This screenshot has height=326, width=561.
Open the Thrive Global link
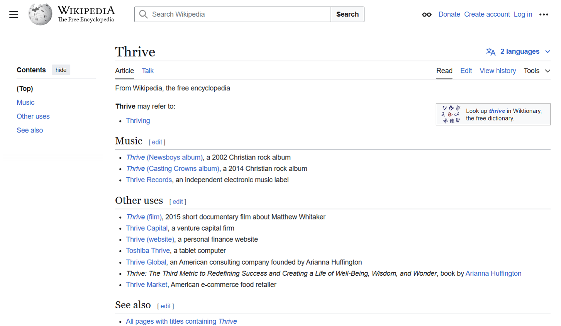[146, 262]
